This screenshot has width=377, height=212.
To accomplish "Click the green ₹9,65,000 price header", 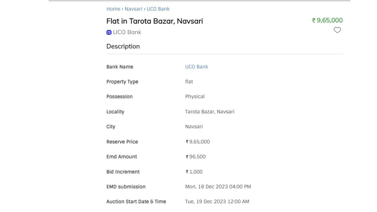I will (327, 20).
